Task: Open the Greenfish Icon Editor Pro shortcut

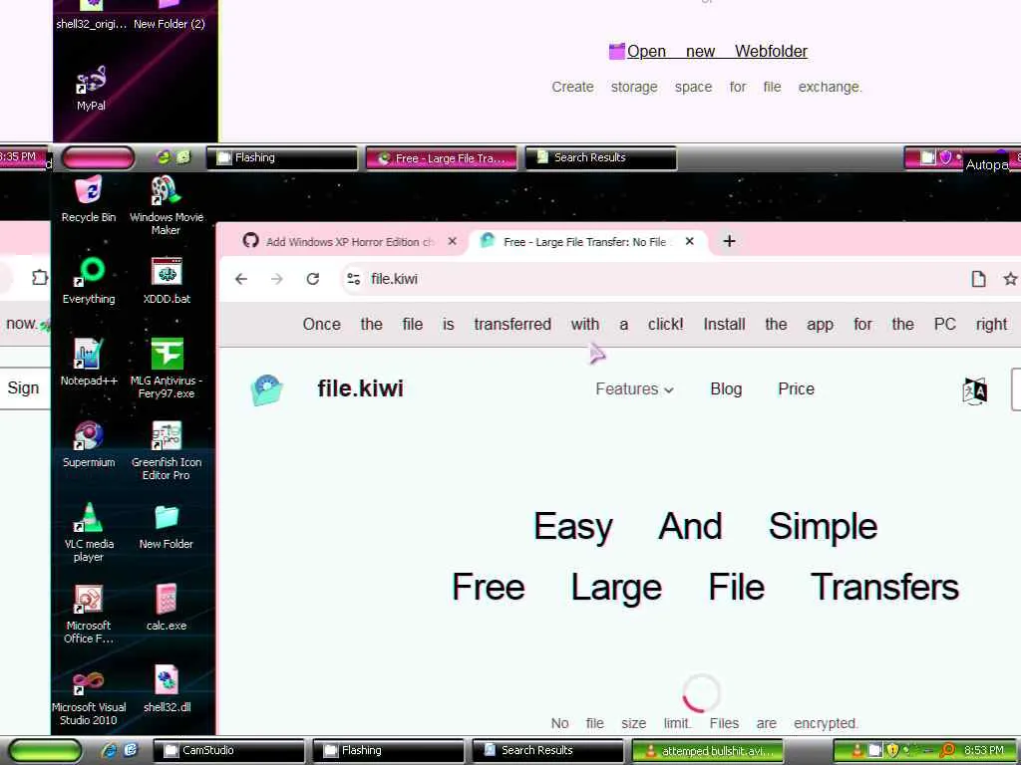Action: pos(167,449)
